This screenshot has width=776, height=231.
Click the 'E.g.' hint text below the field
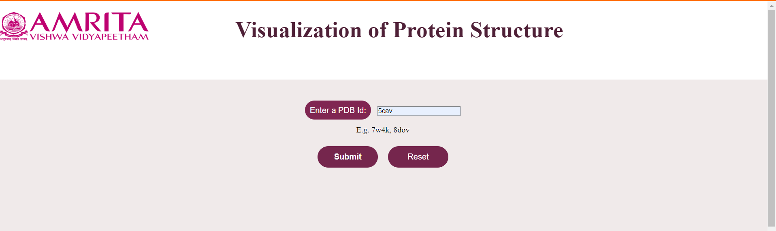pos(362,130)
